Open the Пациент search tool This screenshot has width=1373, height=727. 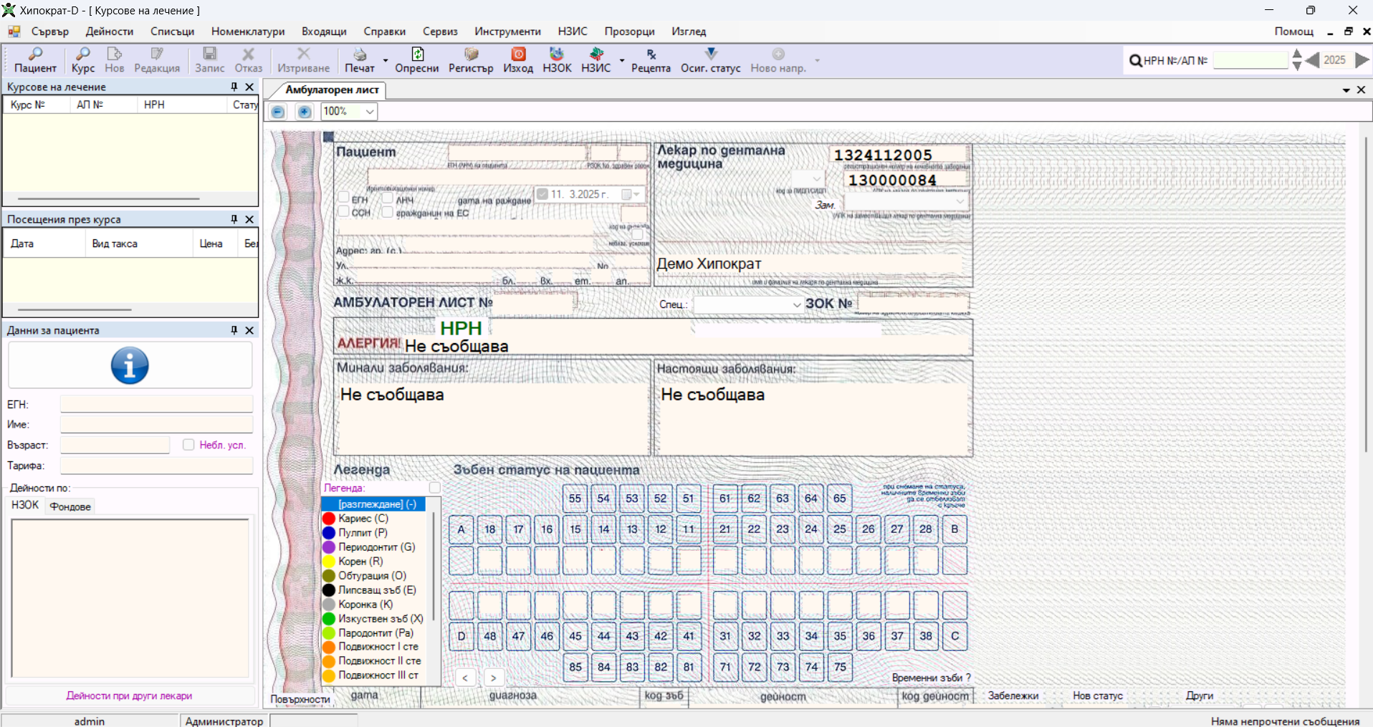click(x=35, y=60)
